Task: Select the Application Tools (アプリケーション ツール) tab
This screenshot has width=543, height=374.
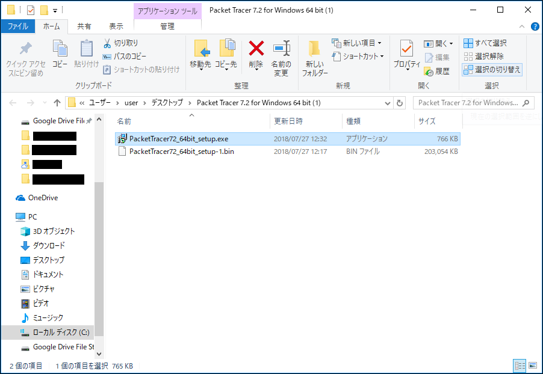Action: (167, 11)
